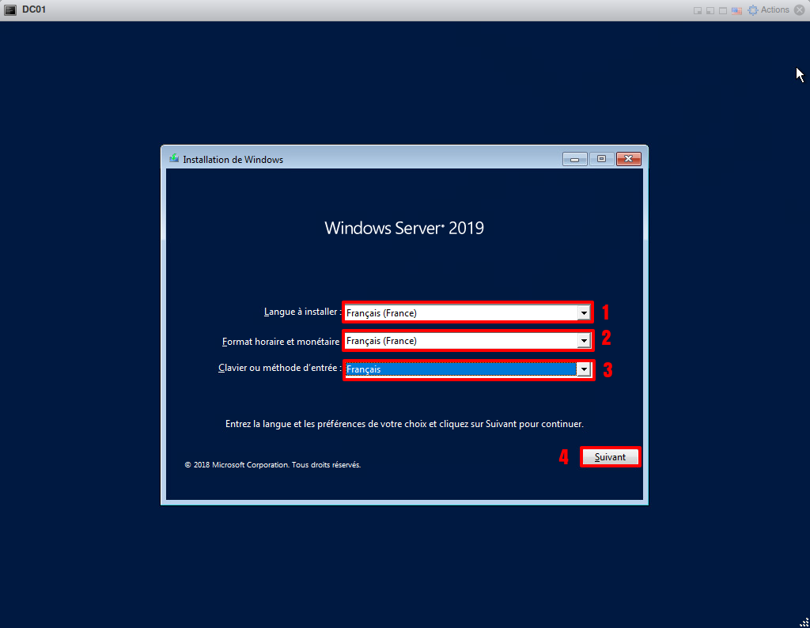Click the DC01 console icon in title bar

10,9
